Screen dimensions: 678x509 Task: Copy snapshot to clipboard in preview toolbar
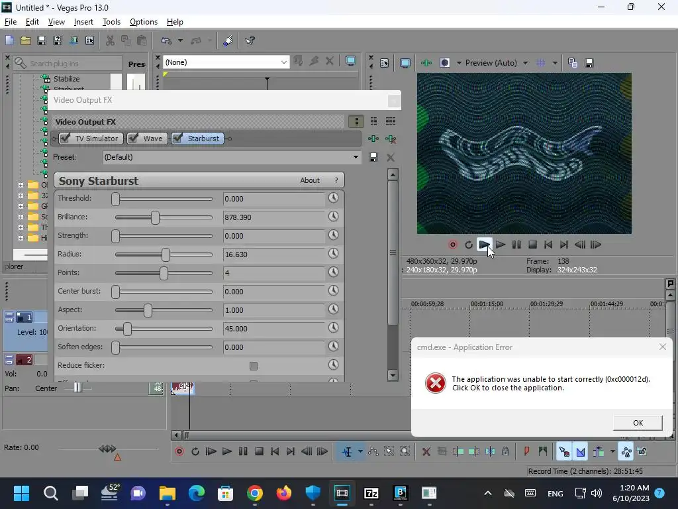point(573,63)
